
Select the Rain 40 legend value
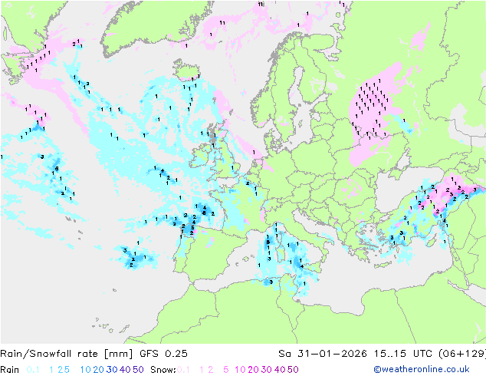125,370
